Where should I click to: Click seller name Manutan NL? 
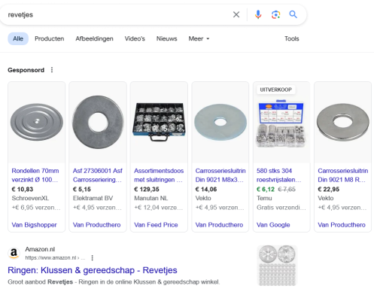151,198
